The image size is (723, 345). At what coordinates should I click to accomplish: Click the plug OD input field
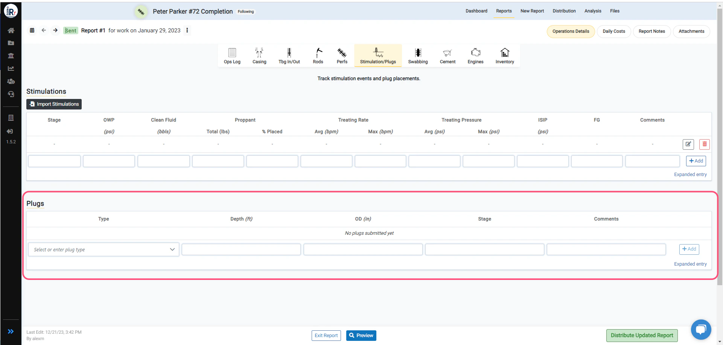pos(363,249)
